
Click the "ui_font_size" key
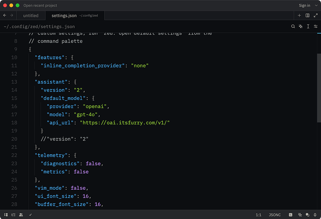[x=55, y=196]
